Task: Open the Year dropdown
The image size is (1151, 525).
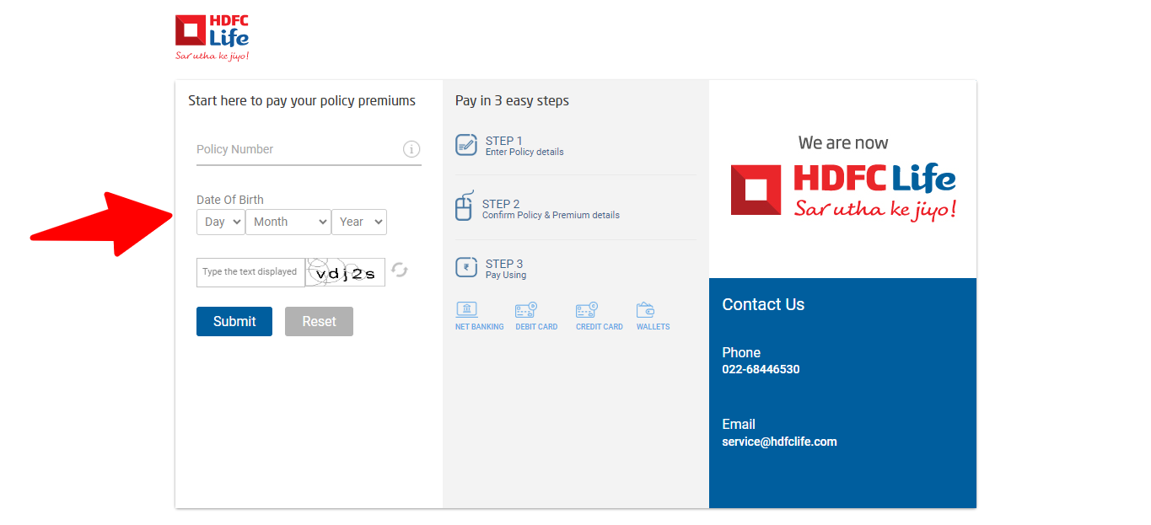Action: coord(359,222)
